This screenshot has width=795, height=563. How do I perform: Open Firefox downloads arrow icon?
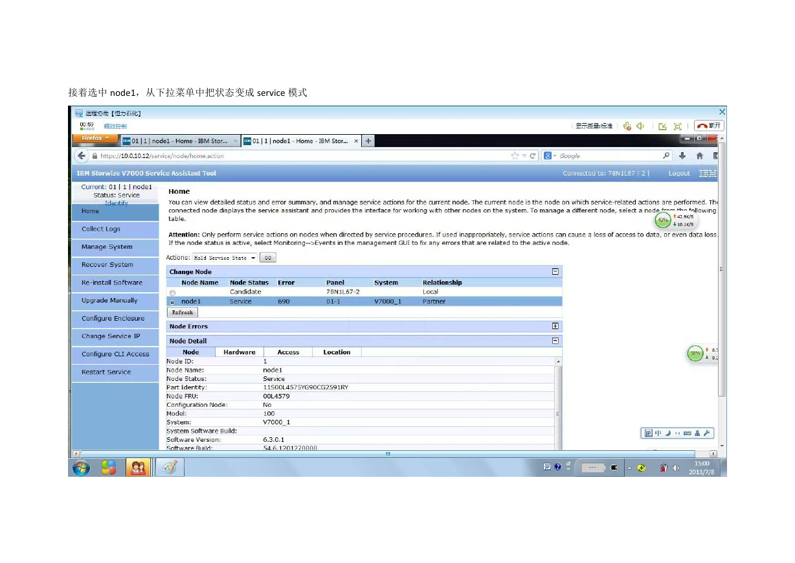pos(682,155)
